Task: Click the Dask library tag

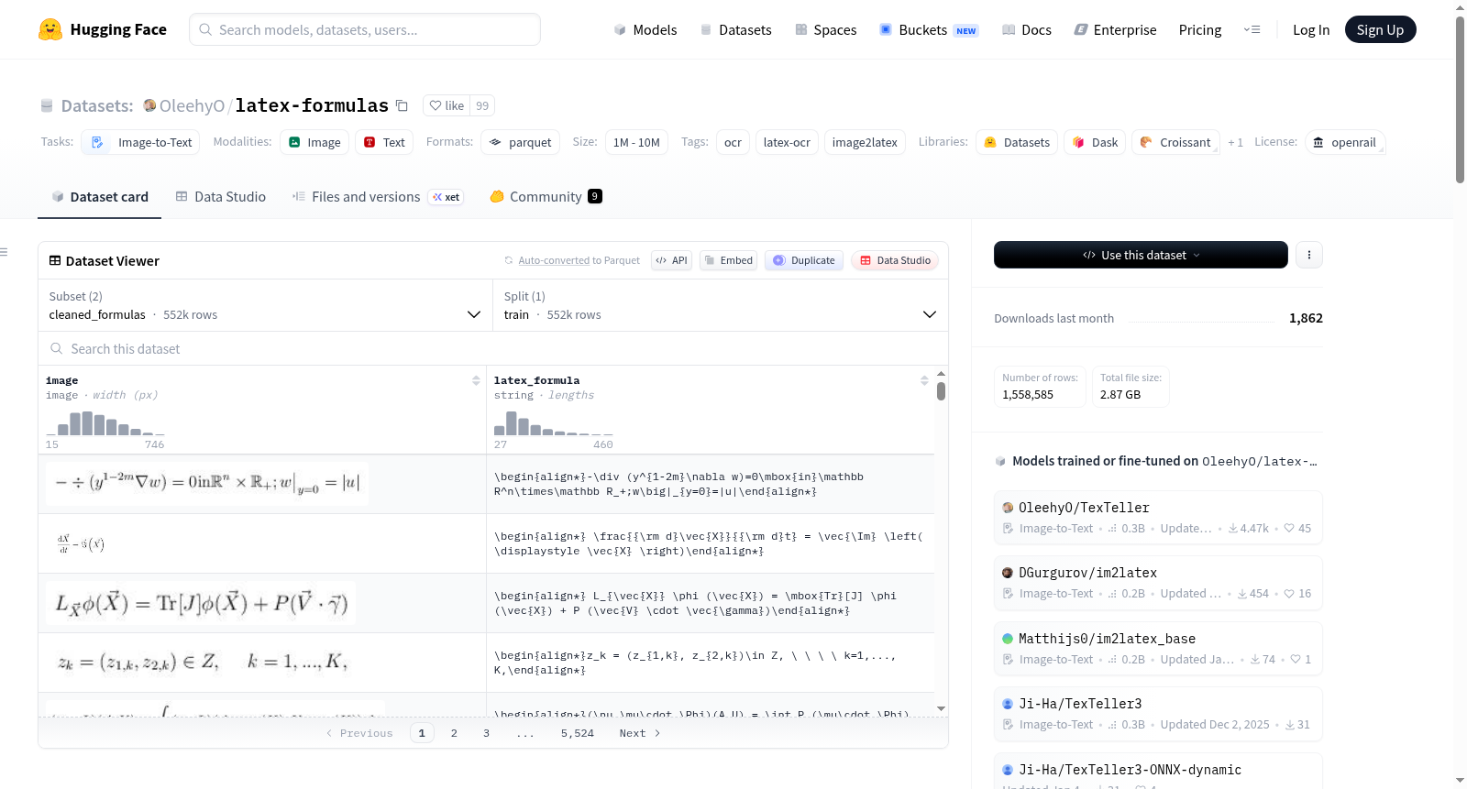Action: pos(1095,142)
